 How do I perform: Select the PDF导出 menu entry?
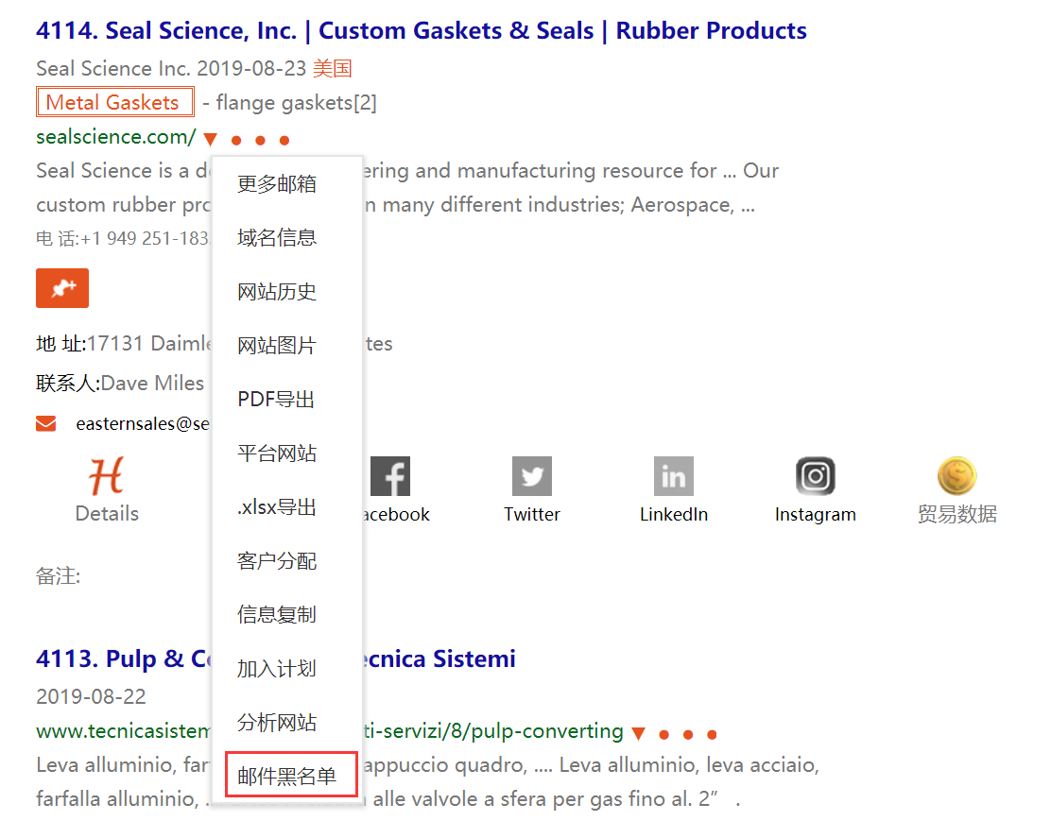coord(276,400)
